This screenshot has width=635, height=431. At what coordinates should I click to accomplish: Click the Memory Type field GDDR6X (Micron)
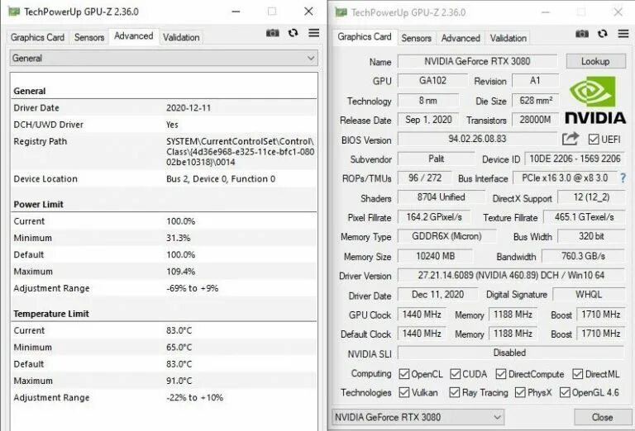[446, 236]
